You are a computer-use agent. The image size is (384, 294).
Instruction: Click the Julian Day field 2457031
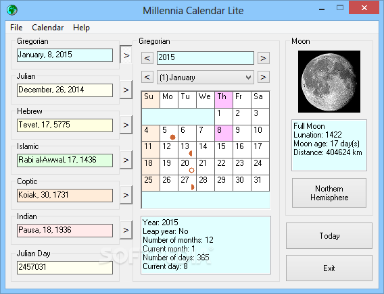click(65, 268)
